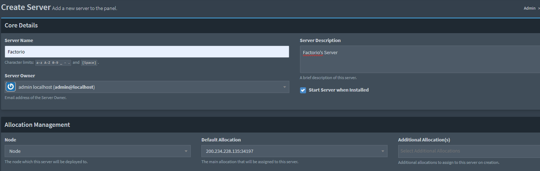This screenshot has width=540, height=171.
Task: Click the Allocation Management section header
Action: point(37,125)
